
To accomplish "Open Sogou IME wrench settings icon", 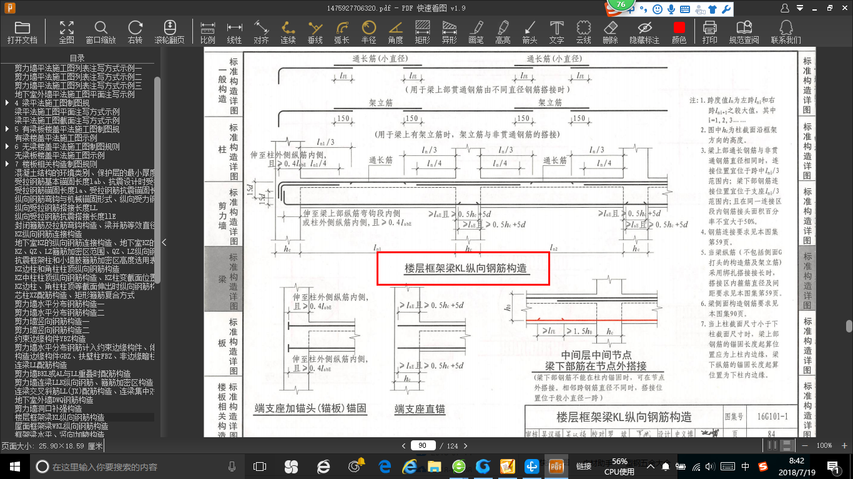I will (726, 9).
